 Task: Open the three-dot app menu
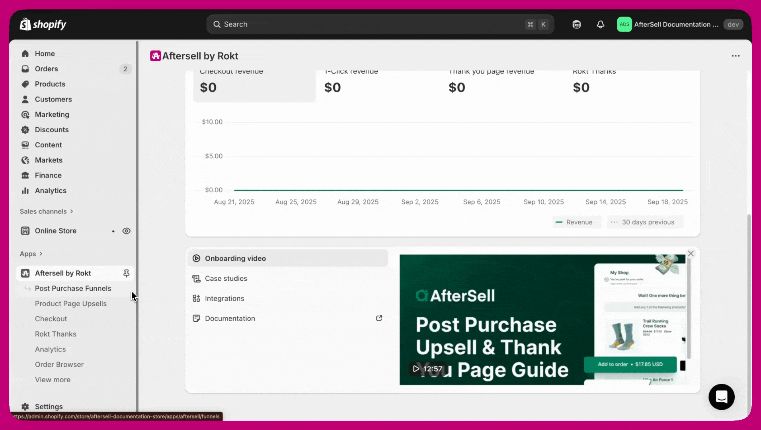(x=736, y=56)
